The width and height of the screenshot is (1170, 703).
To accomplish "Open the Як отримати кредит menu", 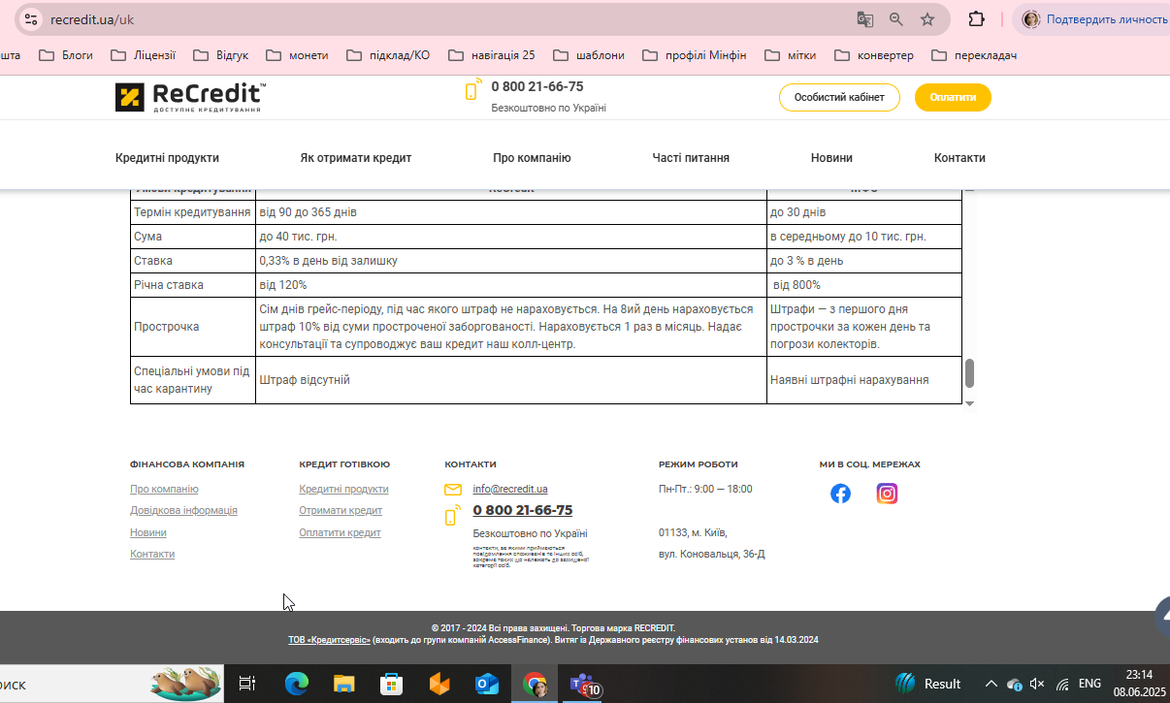I will click(356, 158).
